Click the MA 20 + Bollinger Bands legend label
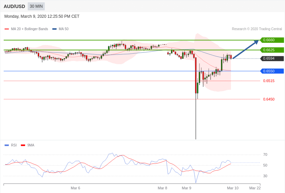 point(30,29)
